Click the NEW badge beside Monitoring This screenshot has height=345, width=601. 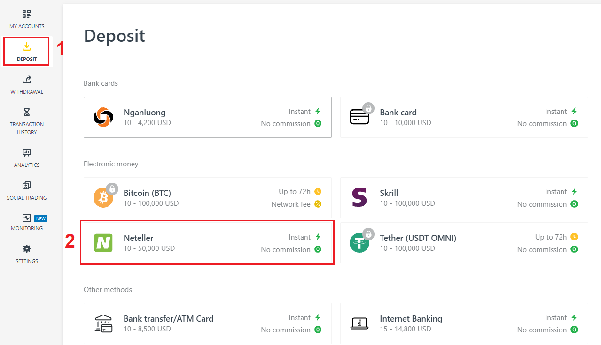(x=41, y=218)
